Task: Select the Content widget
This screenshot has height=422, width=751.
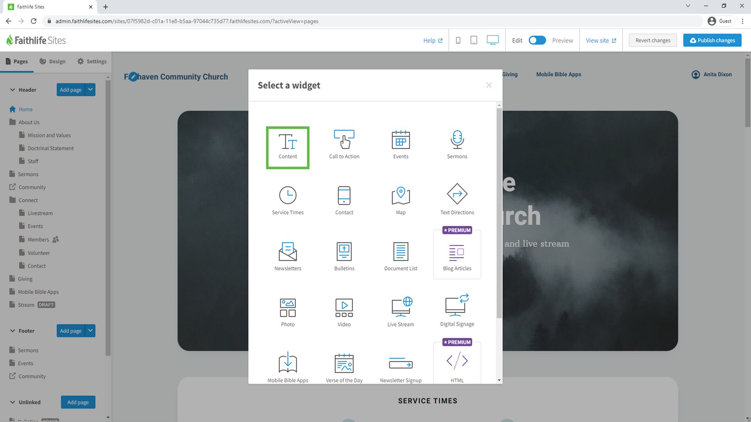Action: pyautogui.click(x=287, y=148)
